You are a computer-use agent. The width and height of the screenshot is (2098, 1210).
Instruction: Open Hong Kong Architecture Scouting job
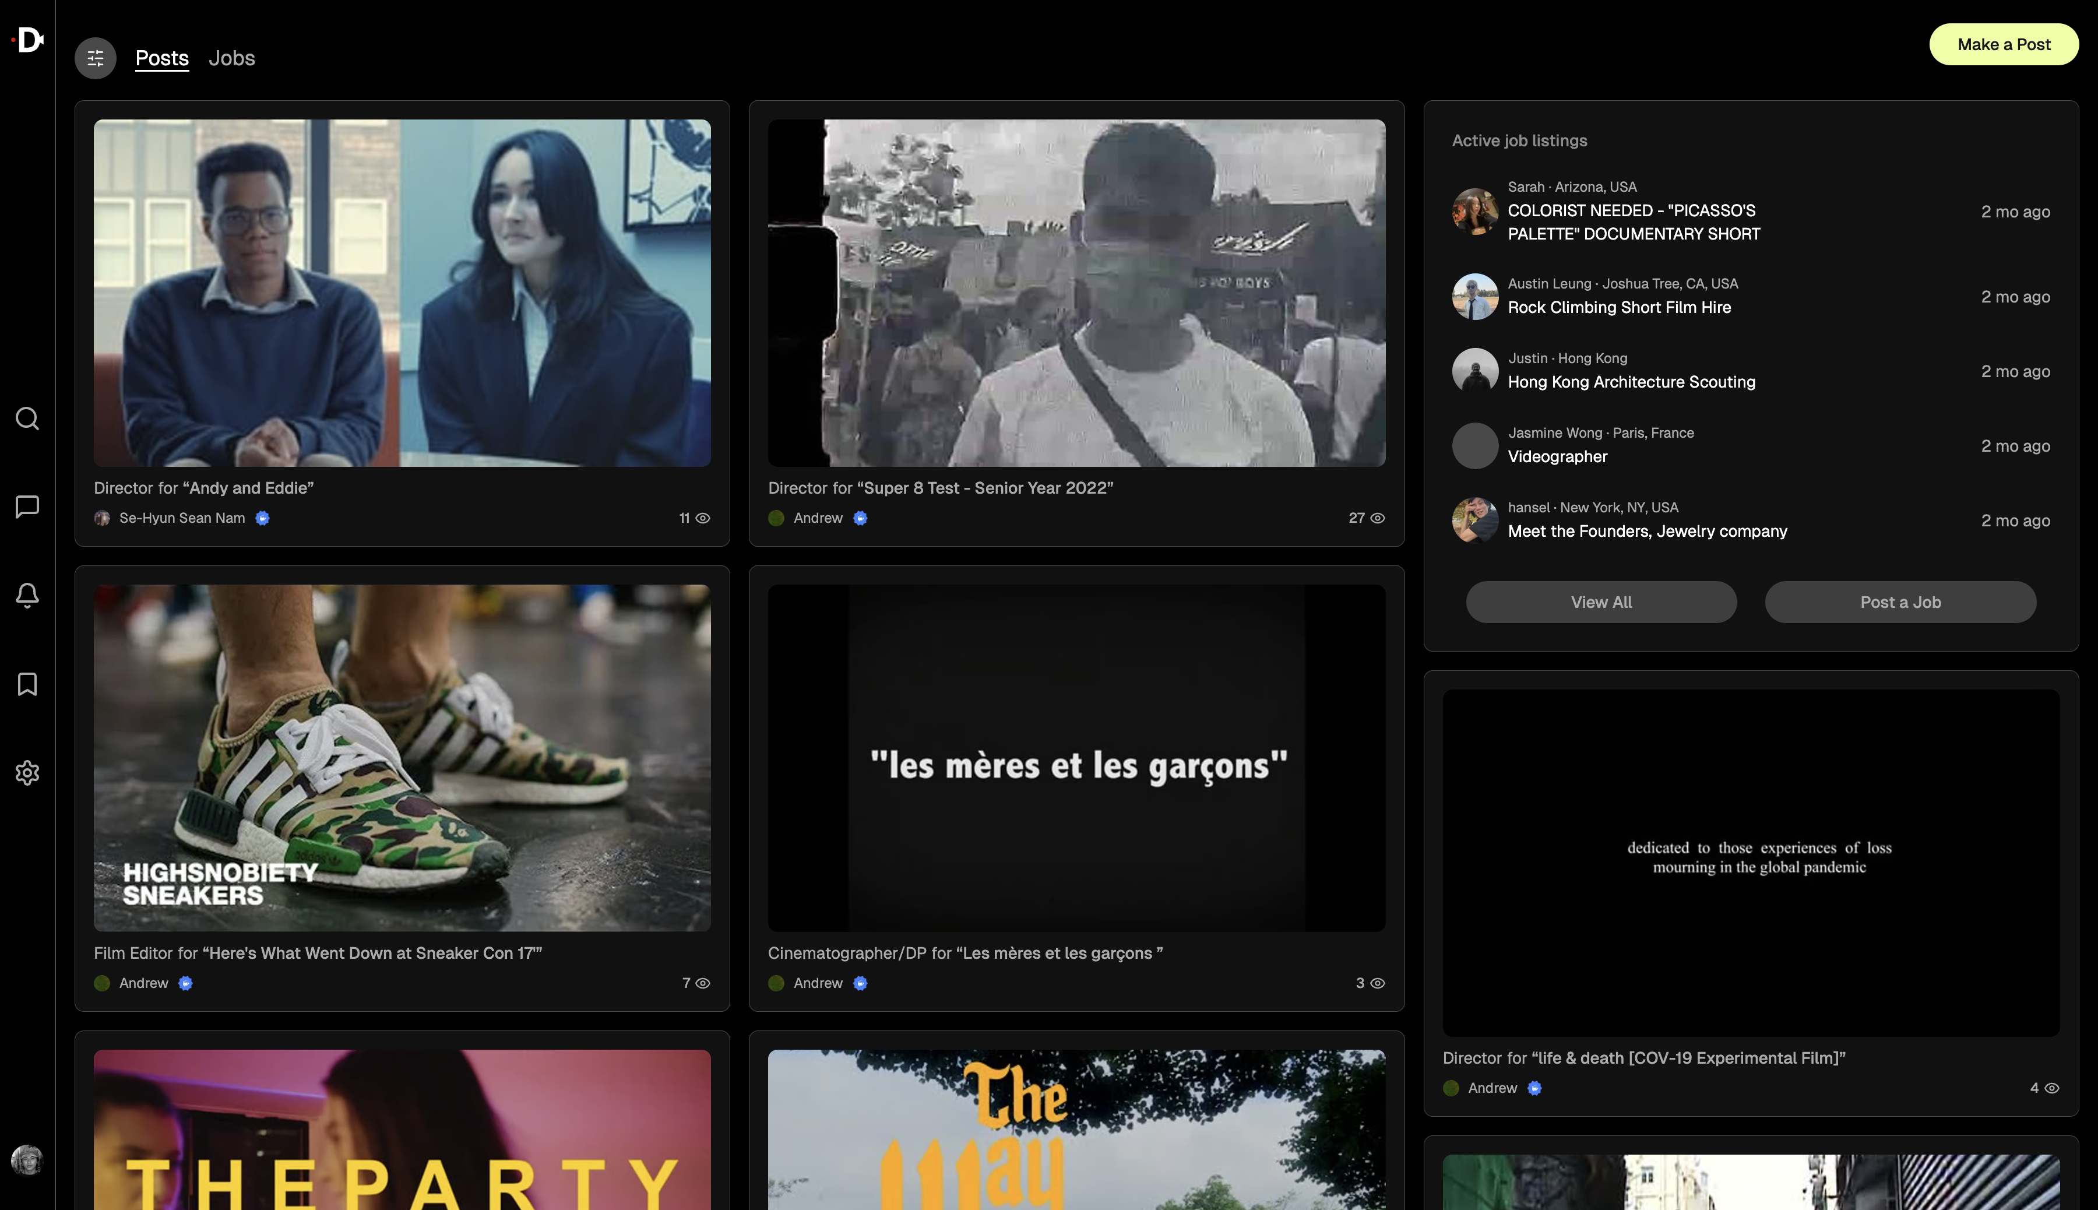click(x=1631, y=382)
